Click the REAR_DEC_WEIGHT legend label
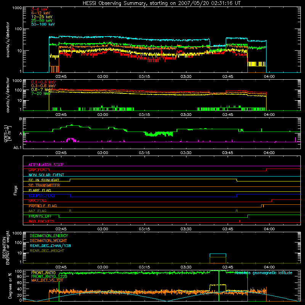Screen dimensions: 305x305 click(x=47, y=251)
